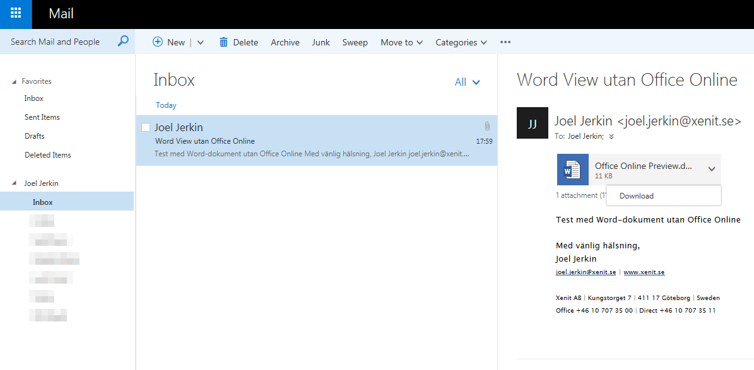Click the paperclip attachment icon on message
The width and height of the screenshot is (754, 370).
pos(487,126)
